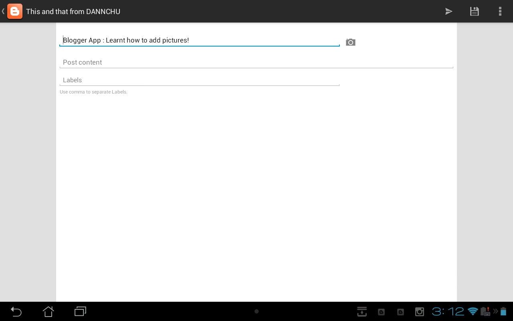The width and height of the screenshot is (513, 321).
Task: Tap the Post content field
Action: pos(256,62)
